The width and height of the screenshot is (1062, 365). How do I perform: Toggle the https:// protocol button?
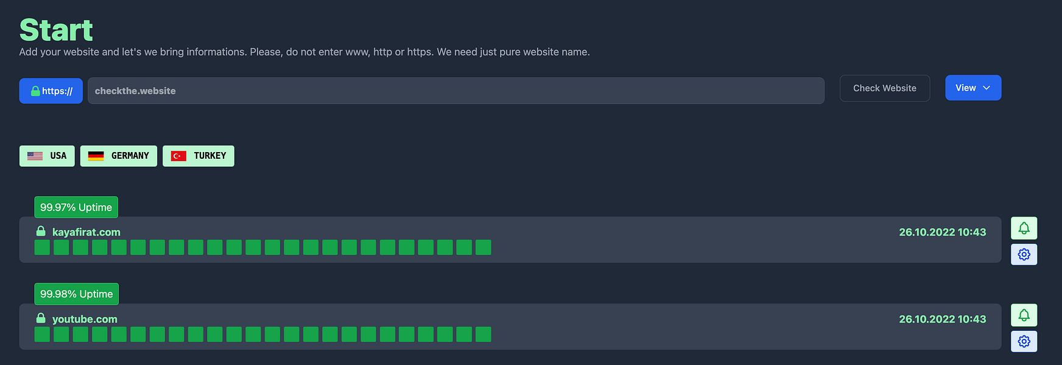click(51, 91)
